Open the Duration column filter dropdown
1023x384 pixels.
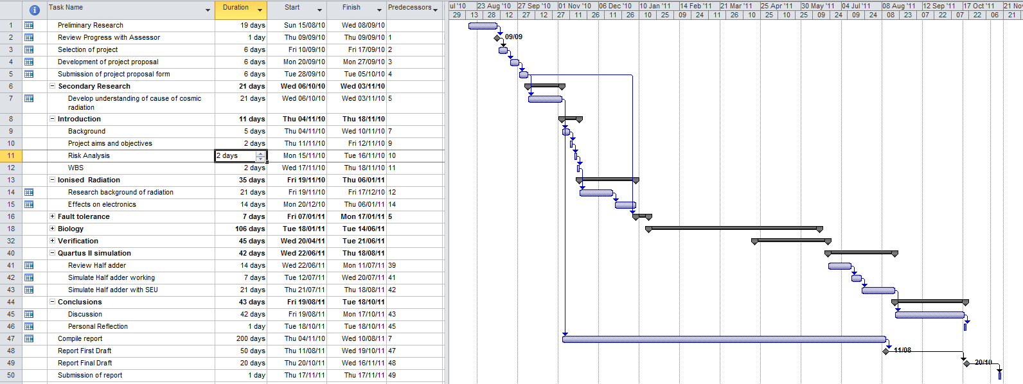[260, 10]
